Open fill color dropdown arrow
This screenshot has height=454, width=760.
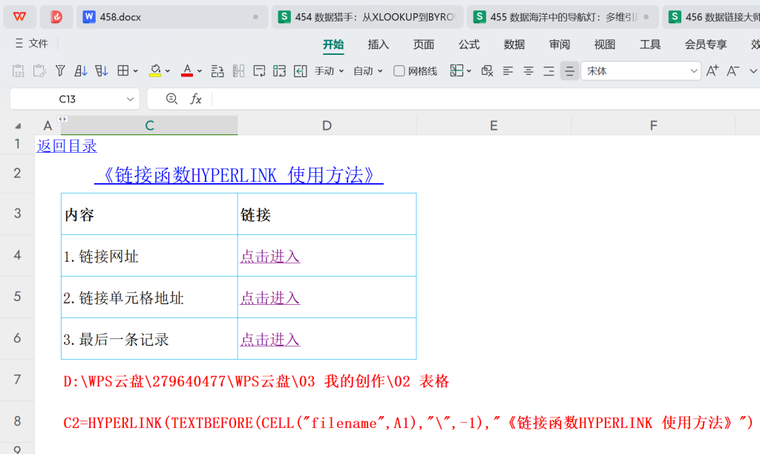click(168, 71)
